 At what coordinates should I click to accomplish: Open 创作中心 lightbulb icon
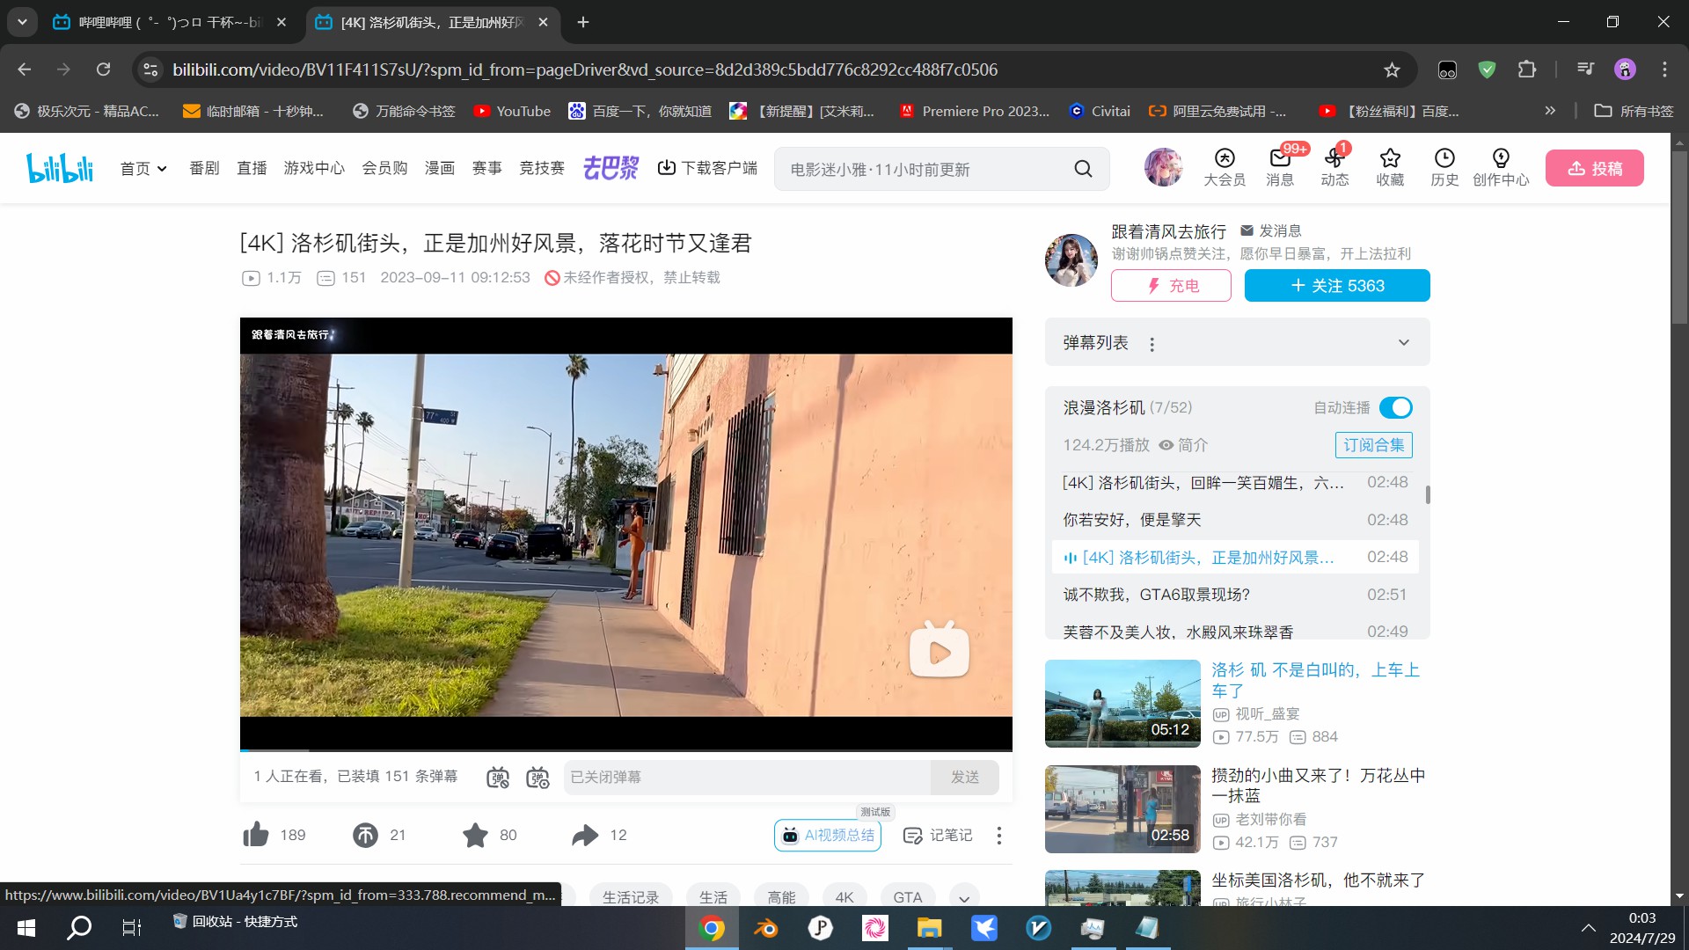pyautogui.click(x=1501, y=167)
